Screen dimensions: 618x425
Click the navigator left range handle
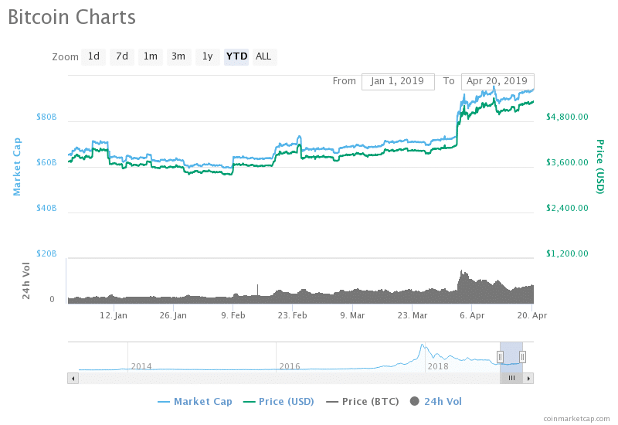click(500, 357)
